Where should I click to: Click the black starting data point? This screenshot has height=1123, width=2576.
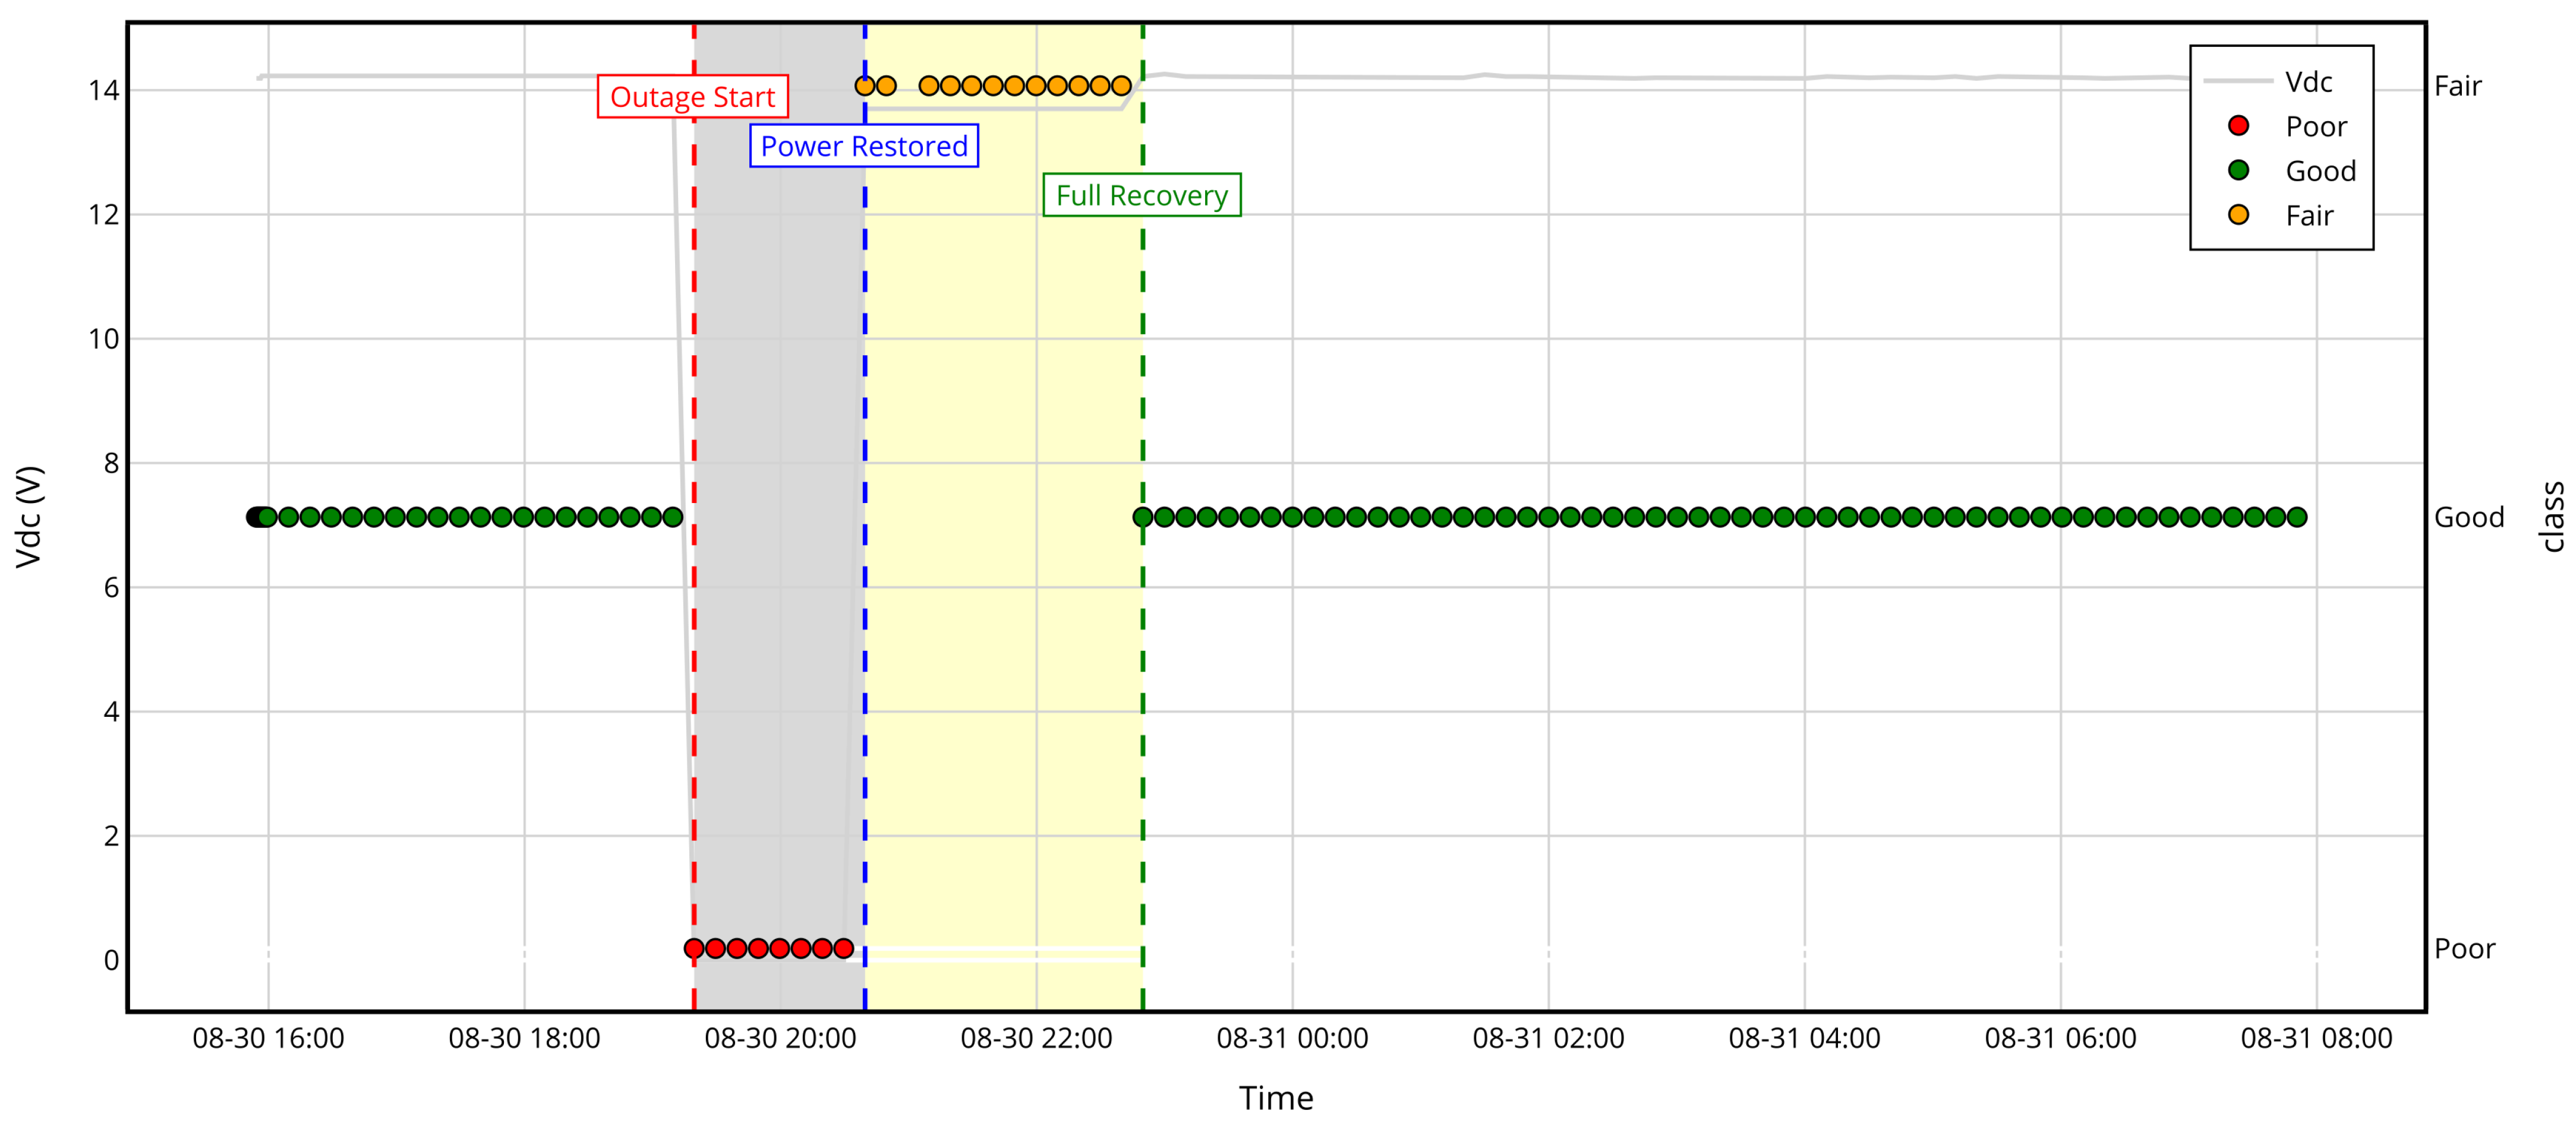click(x=255, y=517)
